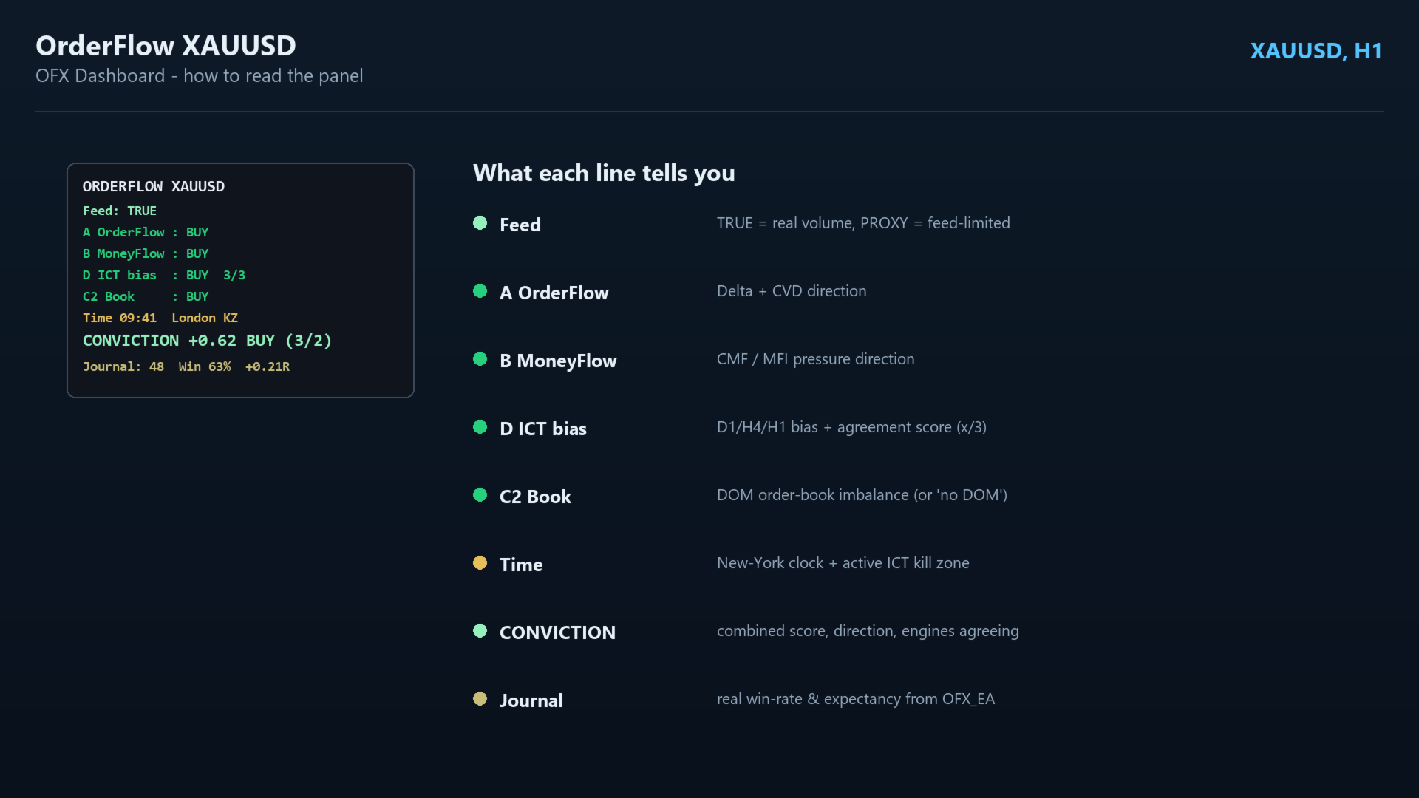The width and height of the screenshot is (1419, 798).
Task: Click the green bullet beside B MoneyFlow
Action: coord(480,359)
